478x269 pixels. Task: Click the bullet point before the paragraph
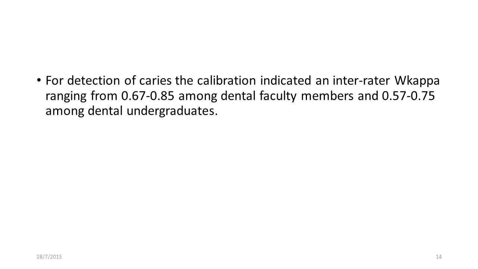[39, 80]
